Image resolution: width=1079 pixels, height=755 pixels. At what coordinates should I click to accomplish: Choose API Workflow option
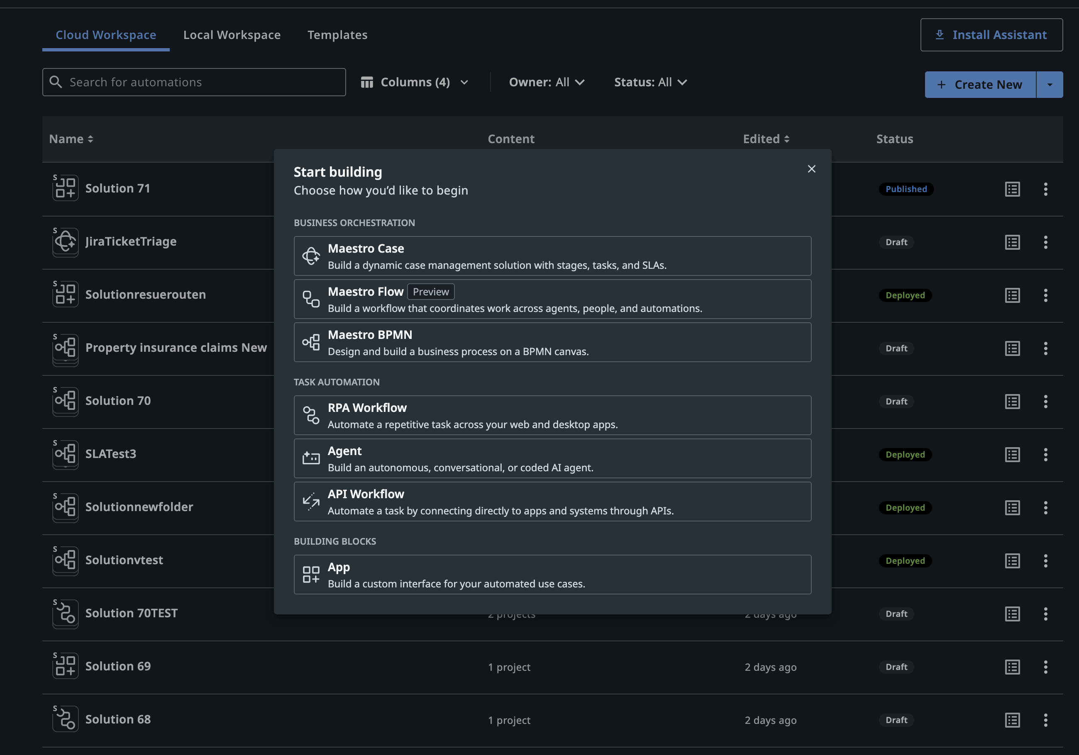(553, 502)
